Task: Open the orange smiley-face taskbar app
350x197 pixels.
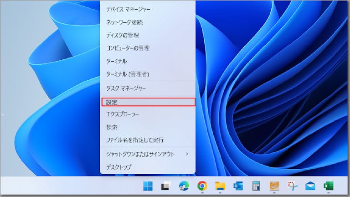Action: click(x=274, y=186)
